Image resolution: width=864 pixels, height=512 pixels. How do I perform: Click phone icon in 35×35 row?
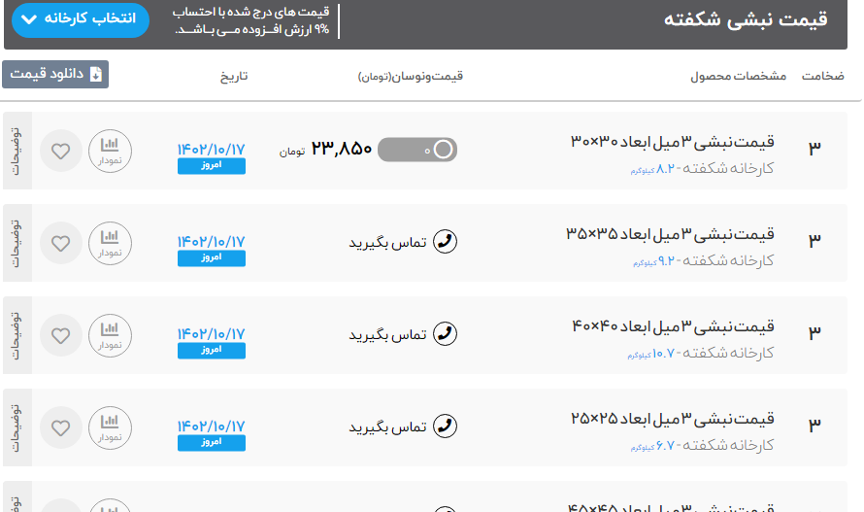[445, 242]
